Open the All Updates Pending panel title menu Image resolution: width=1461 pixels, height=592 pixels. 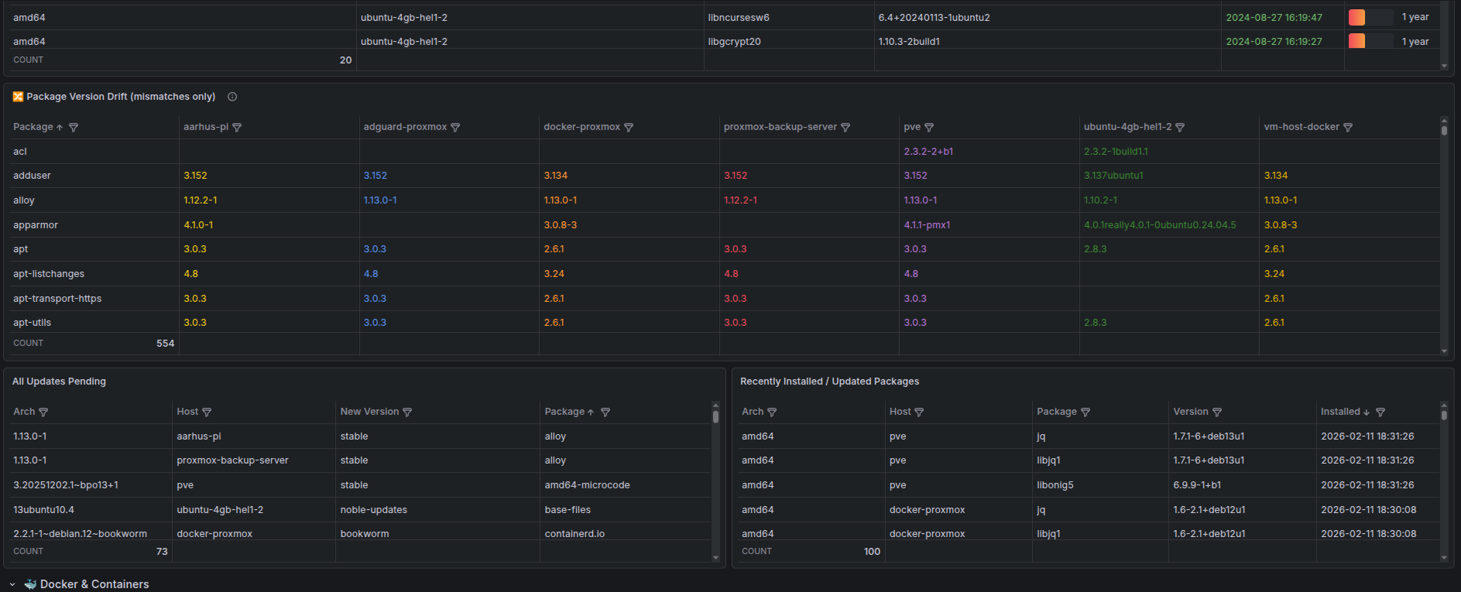tap(59, 382)
